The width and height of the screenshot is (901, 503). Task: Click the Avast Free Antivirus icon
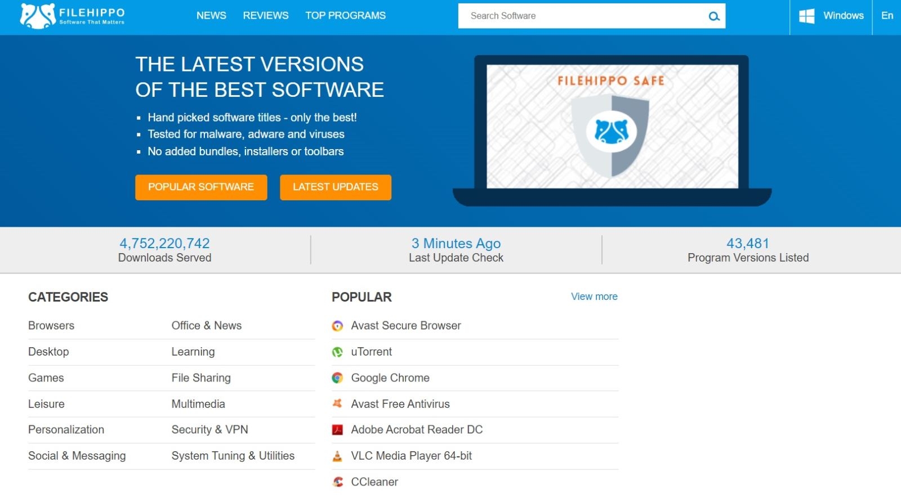click(337, 404)
